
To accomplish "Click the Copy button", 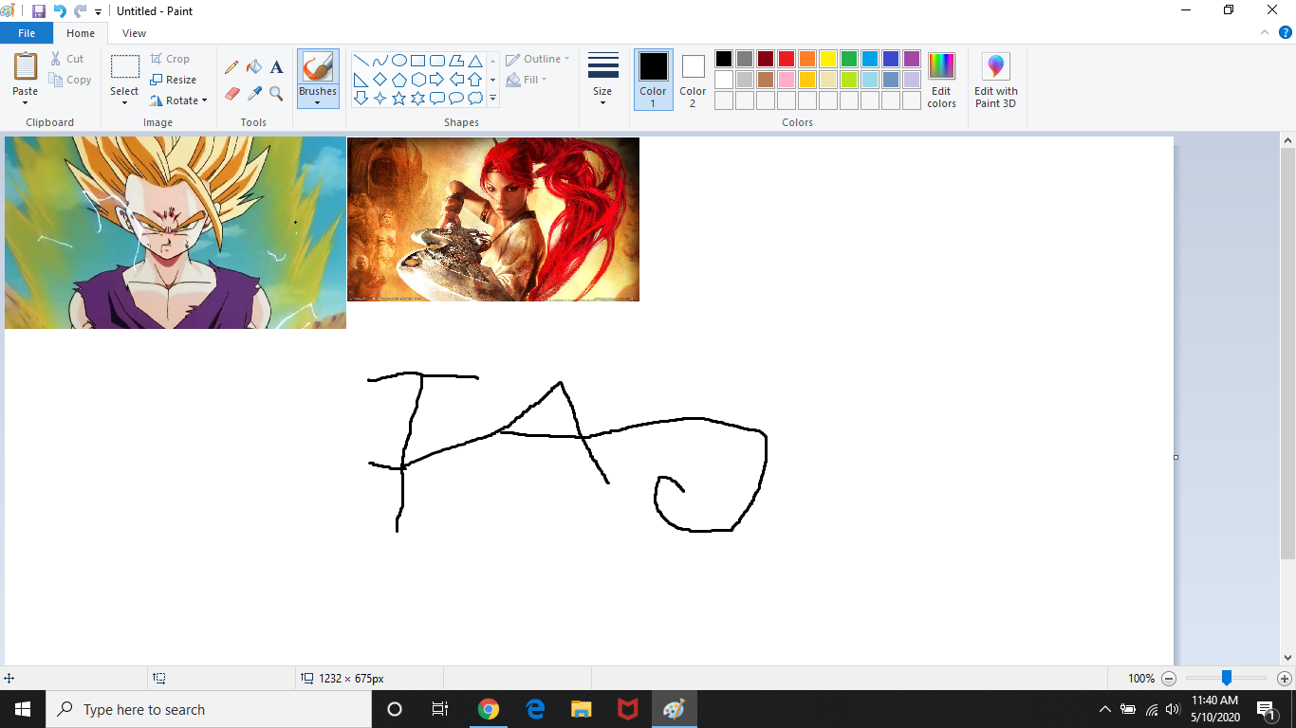I will [70, 81].
